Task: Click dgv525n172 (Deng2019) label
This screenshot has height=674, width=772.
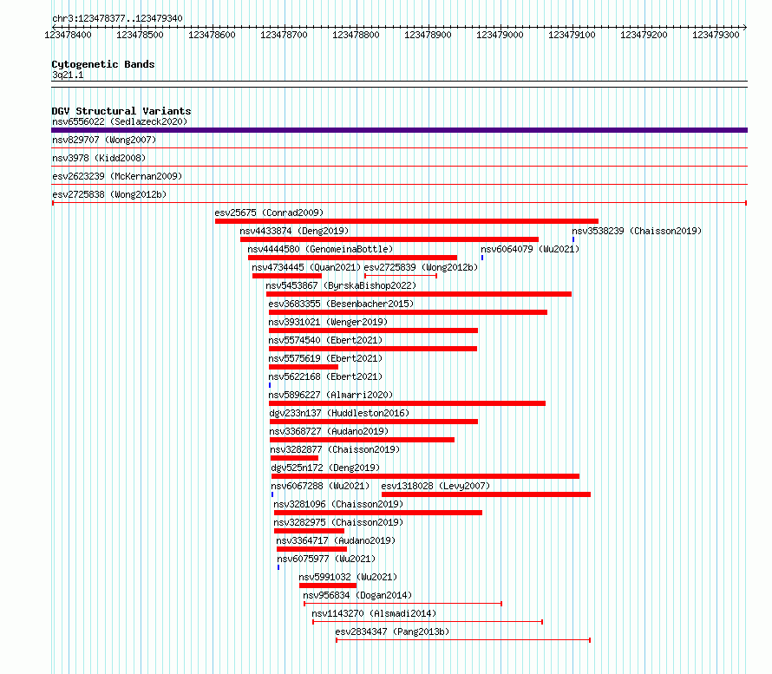Action: (x=325, y=468)
